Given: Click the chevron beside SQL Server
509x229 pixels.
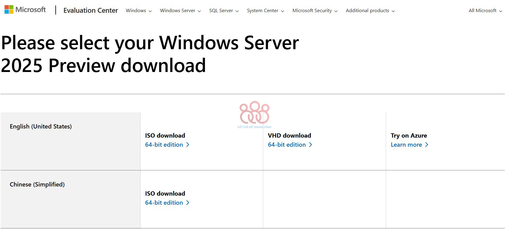Looking at the screenshot, I should (237, 11).
